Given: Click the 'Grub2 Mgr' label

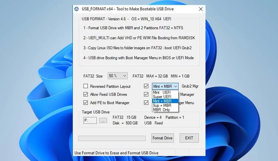Looking at the screenshot, I should [x=190, y=86].
